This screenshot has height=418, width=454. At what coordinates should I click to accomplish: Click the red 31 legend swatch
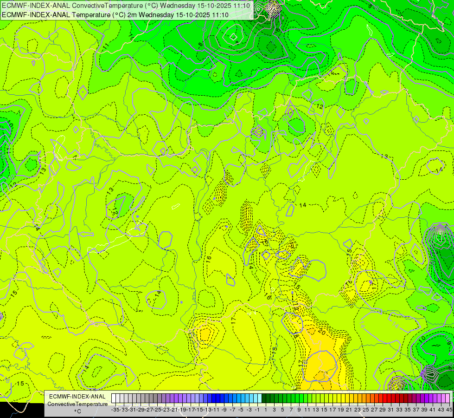(x=389, y=398)
